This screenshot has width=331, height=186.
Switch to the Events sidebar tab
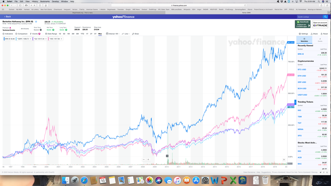[320, 40]
